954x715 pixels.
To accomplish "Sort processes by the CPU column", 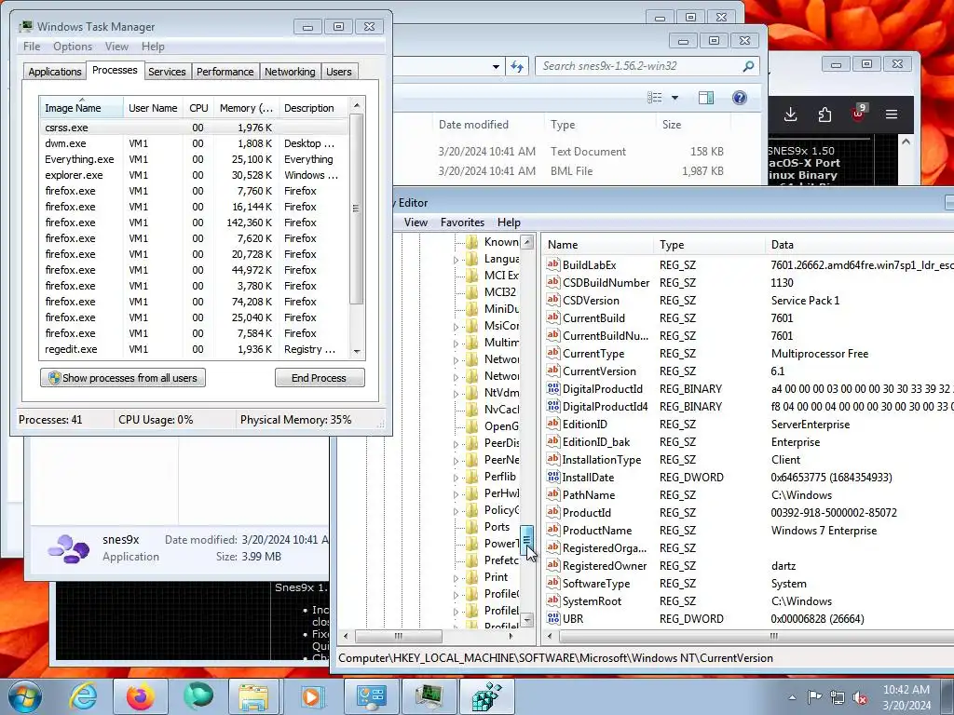I will (198, 108).
